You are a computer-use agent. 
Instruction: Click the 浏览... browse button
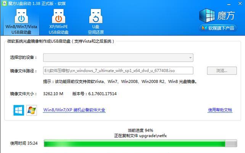(x=222, y=71)
